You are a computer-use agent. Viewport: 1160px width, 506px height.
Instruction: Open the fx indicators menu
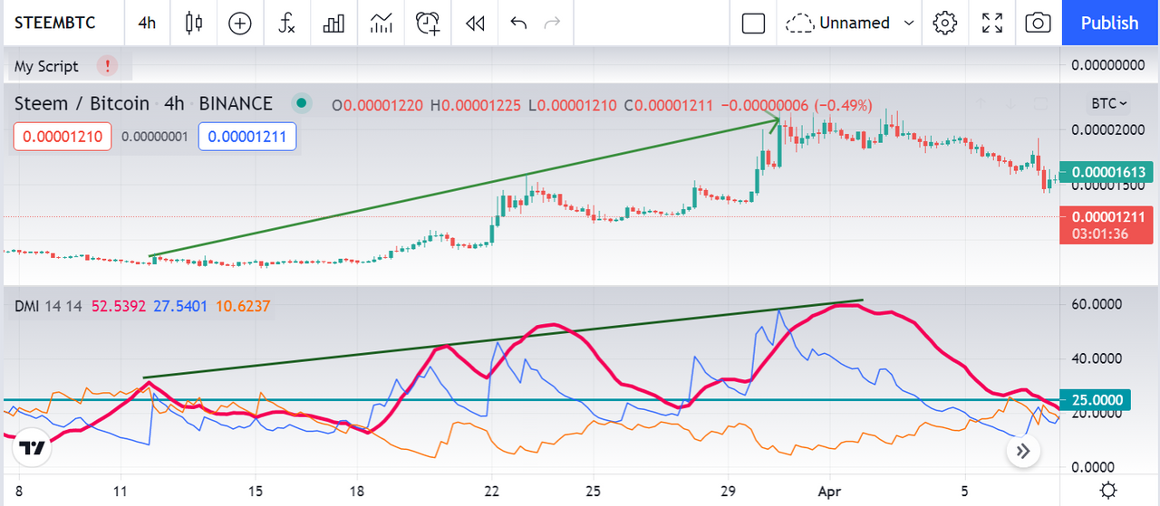click(286, 23)
